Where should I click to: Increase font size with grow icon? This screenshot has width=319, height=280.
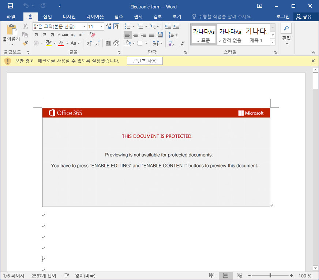pyautogui.click(x=89, y=43)
